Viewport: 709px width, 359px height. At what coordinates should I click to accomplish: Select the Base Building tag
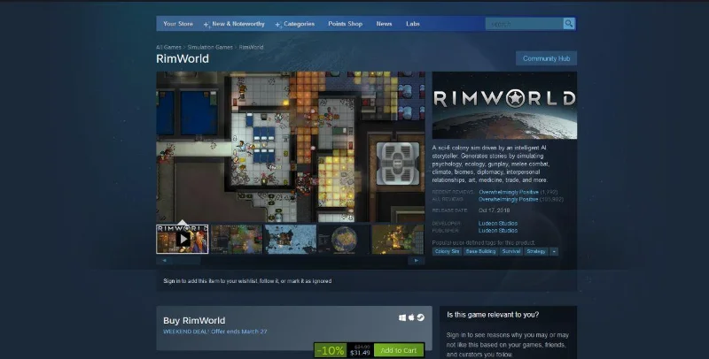click(480, 251)
